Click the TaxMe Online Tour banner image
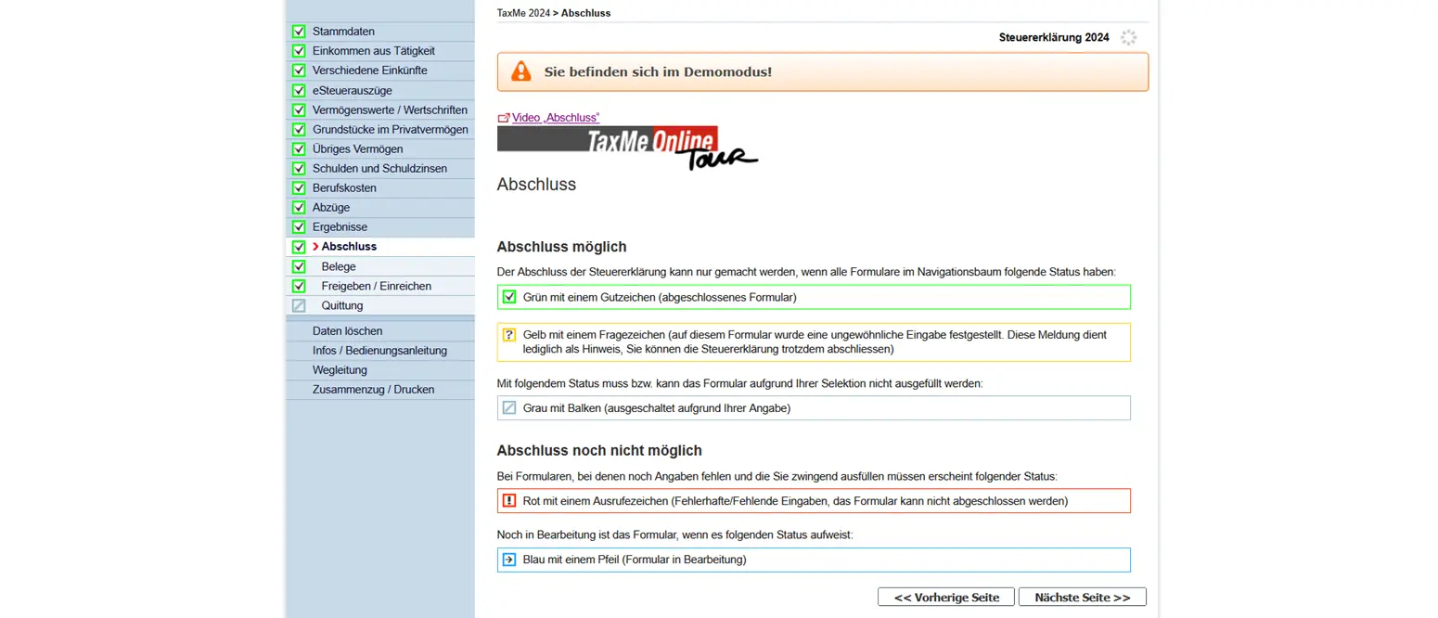Viewport: 1438px width, 618px height. click(x=626, y=147)
